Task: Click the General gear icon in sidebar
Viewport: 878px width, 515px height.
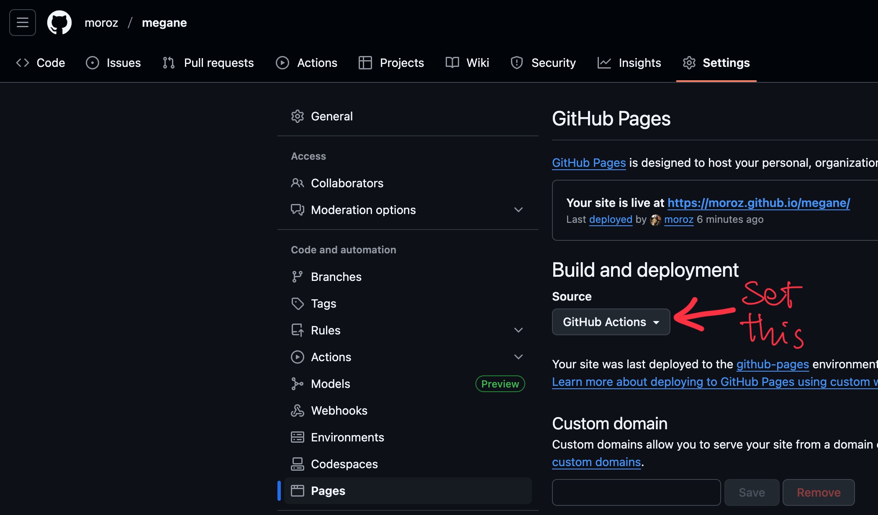Action: tap(297, 116)
